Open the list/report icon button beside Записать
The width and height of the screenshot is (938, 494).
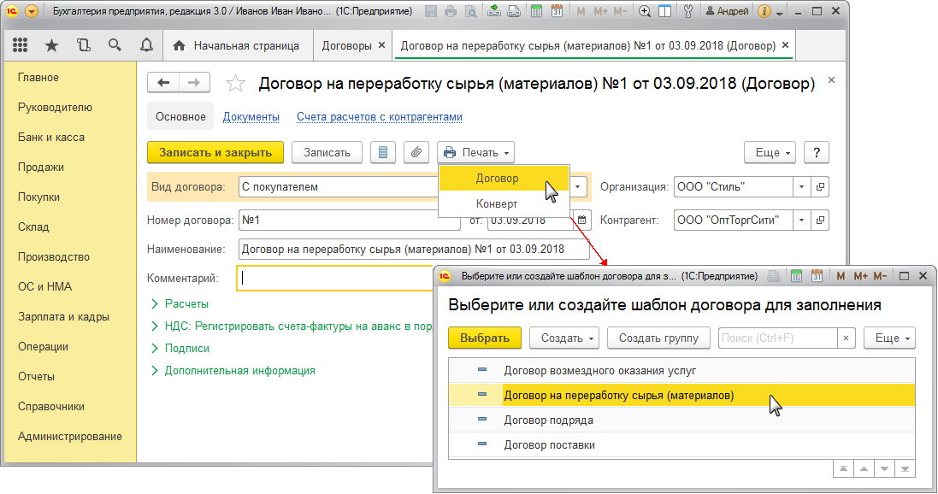pyautogui.click(x=383, y=152)
